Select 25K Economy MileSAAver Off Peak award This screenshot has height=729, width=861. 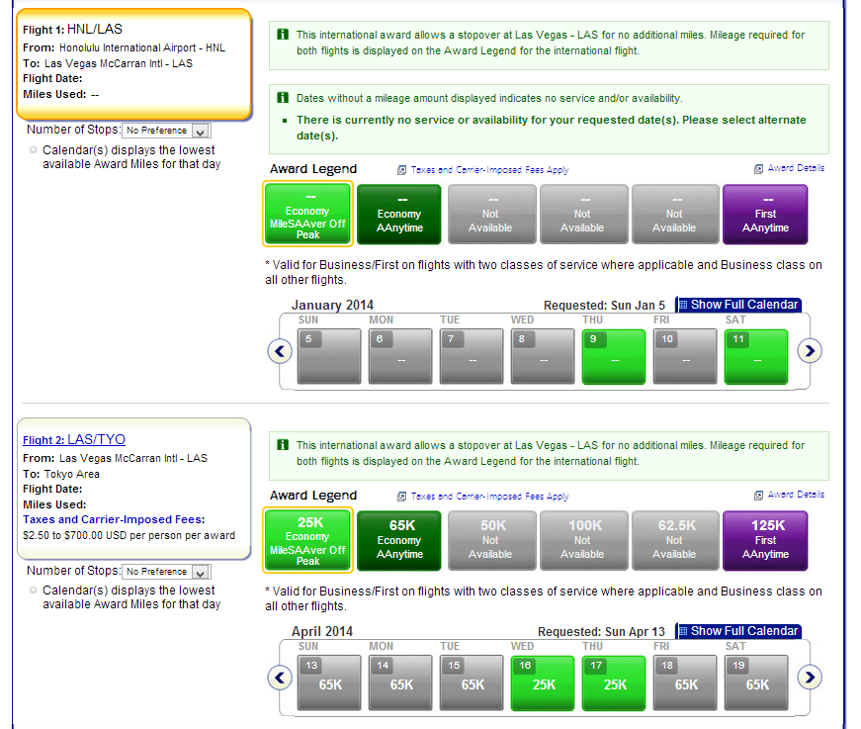(x=307, y=540)
